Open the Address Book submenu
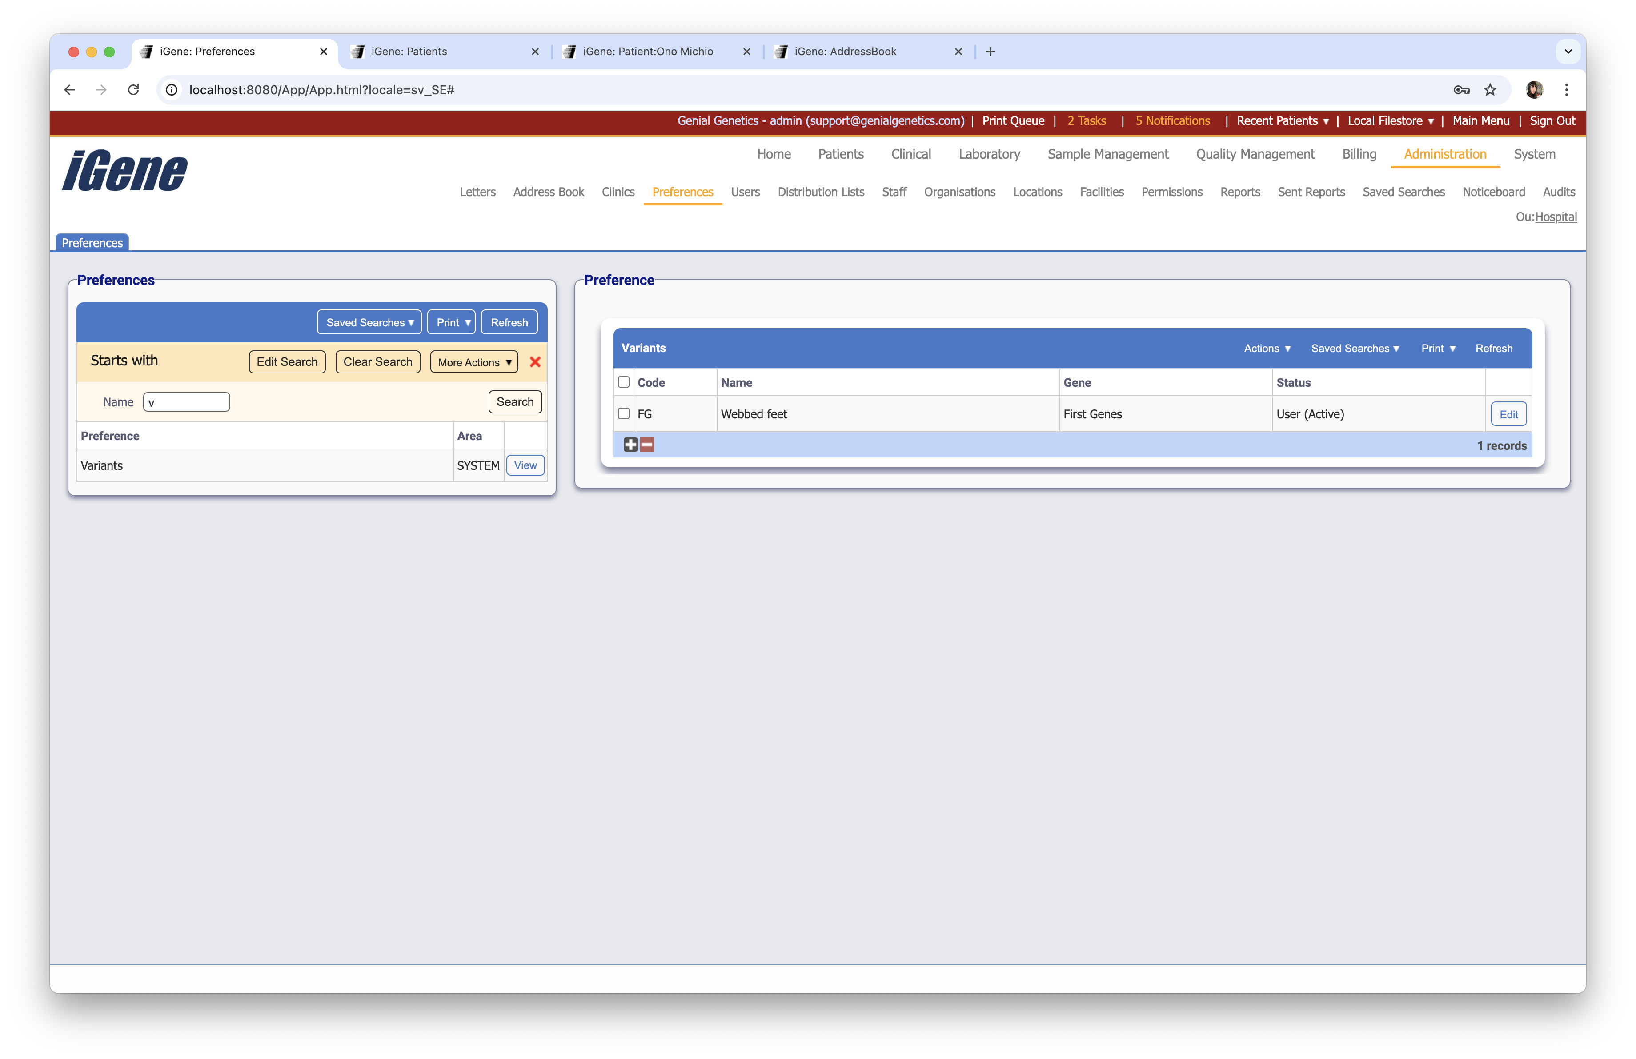The image size is (1636, 1059). pyautogui.click(x=548, y=192)
